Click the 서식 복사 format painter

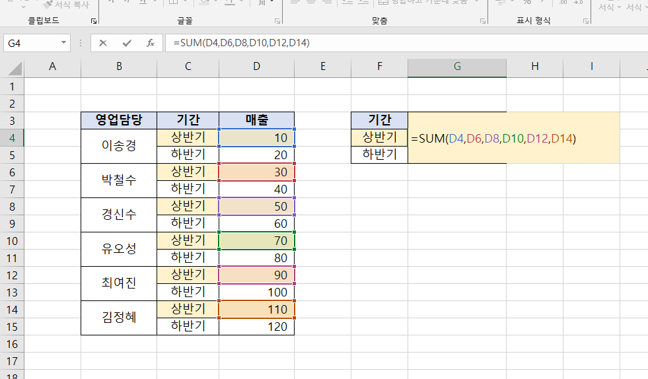66,5
